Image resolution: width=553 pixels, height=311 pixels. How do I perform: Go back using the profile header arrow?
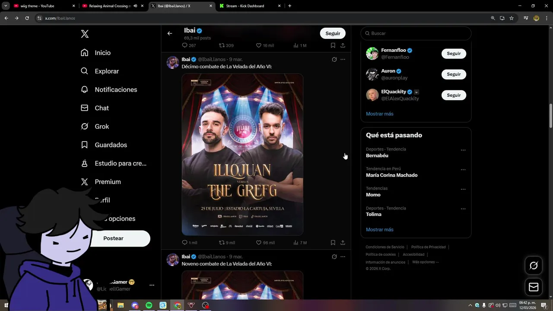click(x=170, y=33)
